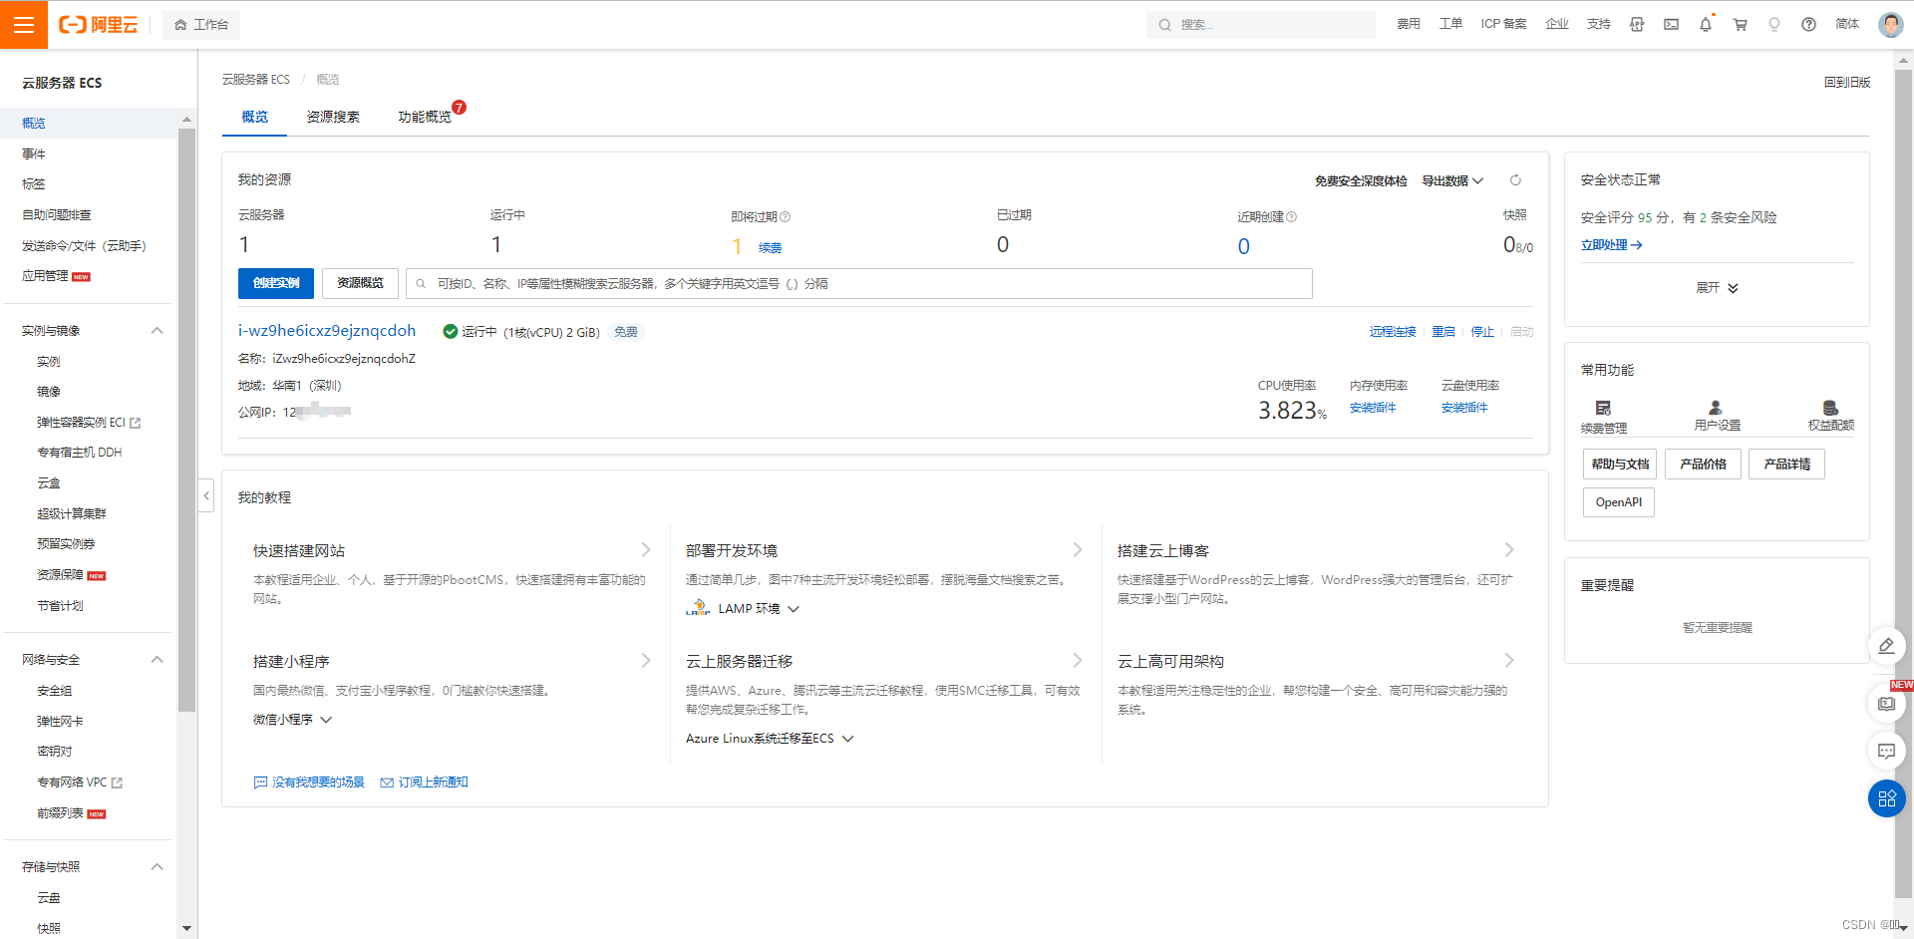Open the 费用 top menu
This screenshot has height=939, width=1914.
click(x=1408, y=24)
